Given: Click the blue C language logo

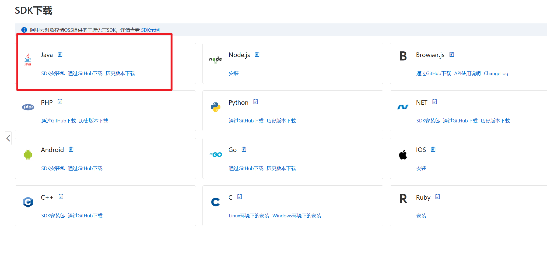Looking at the screenshot, I should point(216,202).
